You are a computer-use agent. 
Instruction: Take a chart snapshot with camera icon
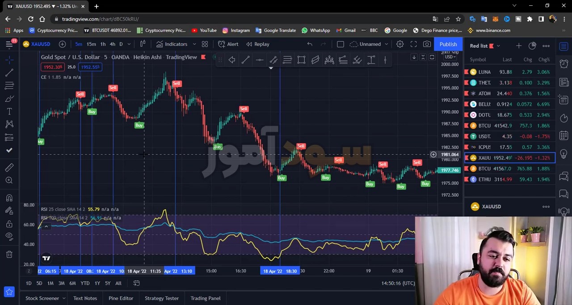427,44
